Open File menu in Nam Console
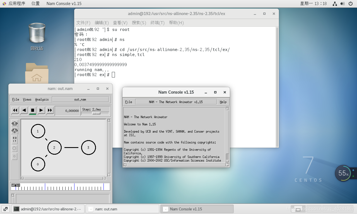 (x=129, y=102)
